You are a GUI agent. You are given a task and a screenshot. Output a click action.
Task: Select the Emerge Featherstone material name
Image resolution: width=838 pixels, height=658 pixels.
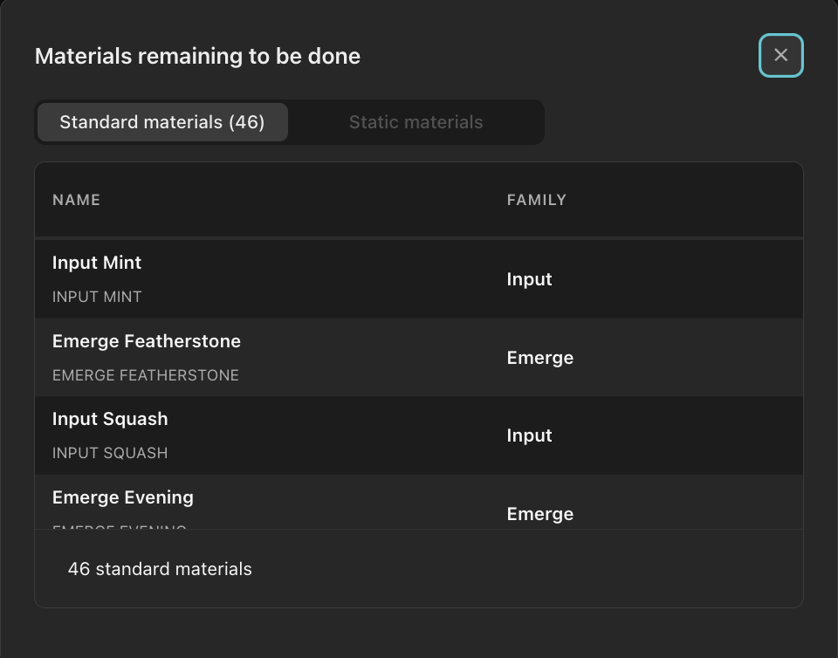pos(147,341)
